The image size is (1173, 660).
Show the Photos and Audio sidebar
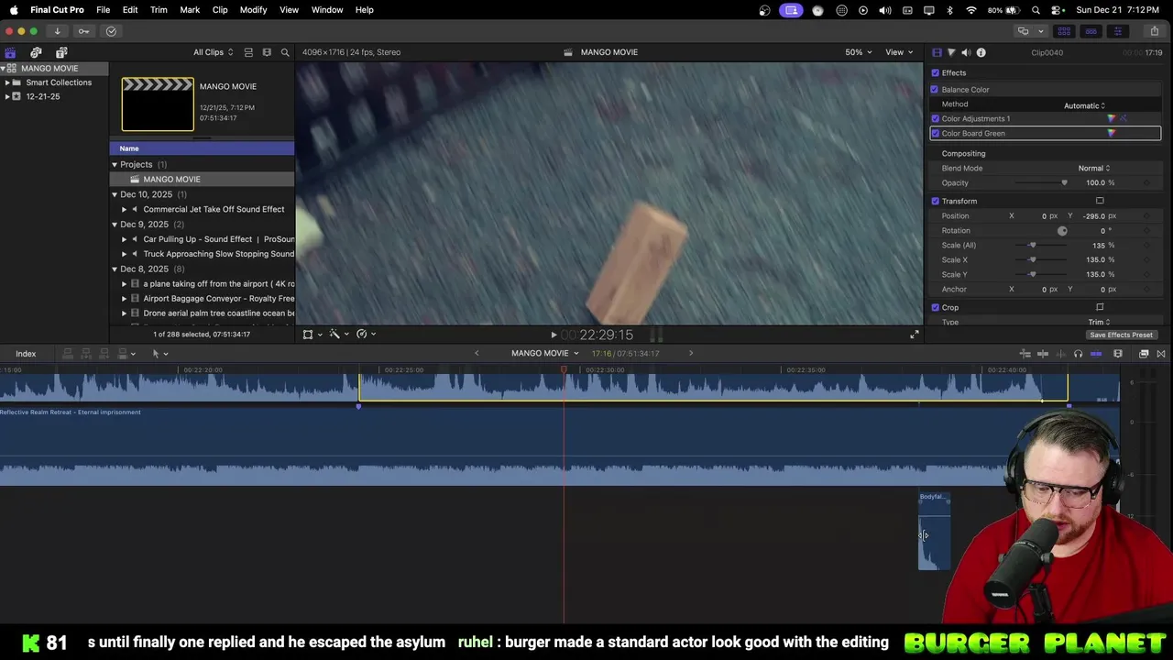(x=36, y=52)
